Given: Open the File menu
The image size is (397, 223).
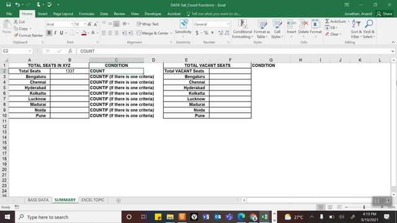Looking at the screenshot, I should pyautogui.click(x=9, y=14).
